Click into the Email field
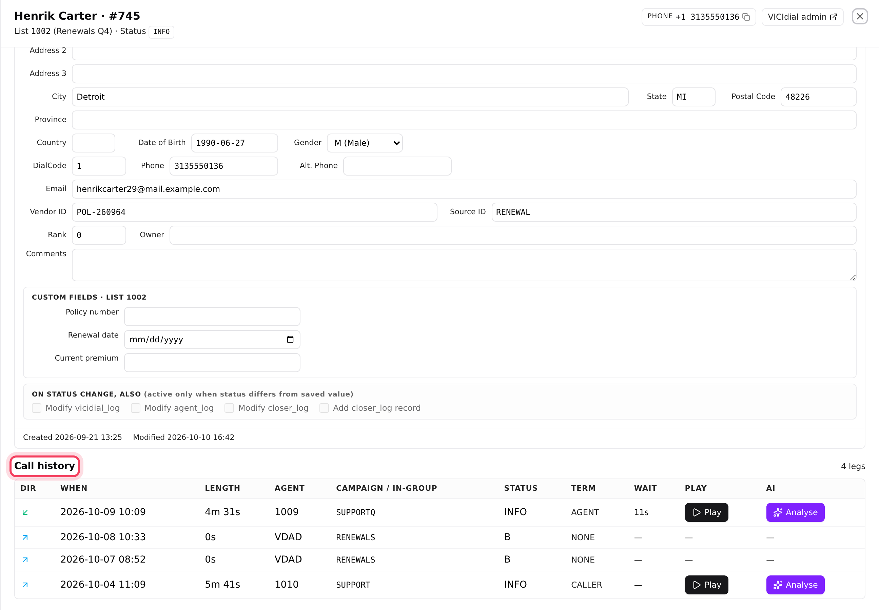This screenshot has width=879, height=610. [464, 189]
